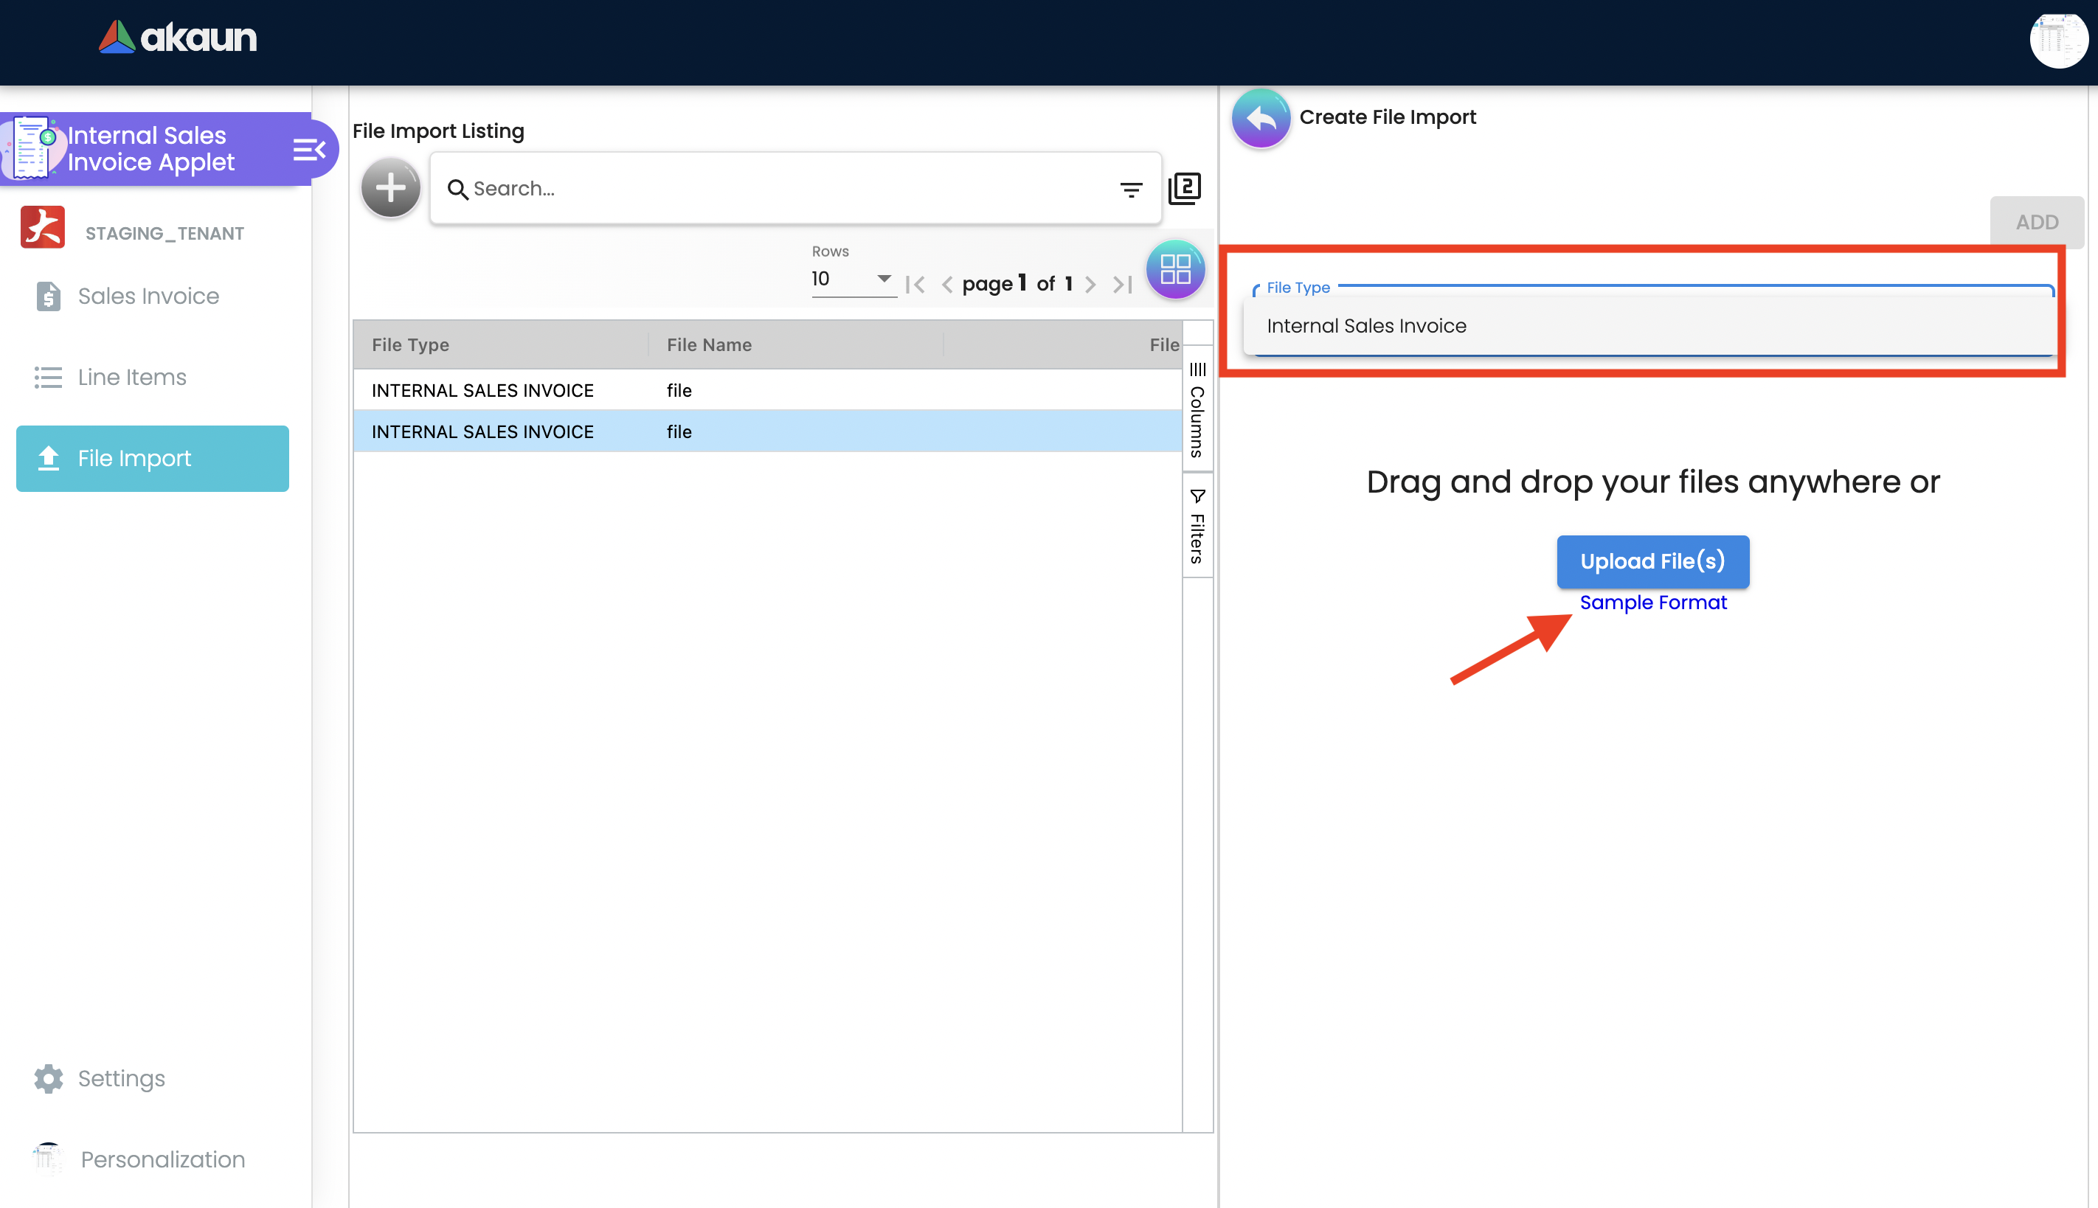Click the grid view toggle icon
The image size is (2098, 1208).
[x=1174, y=270]
